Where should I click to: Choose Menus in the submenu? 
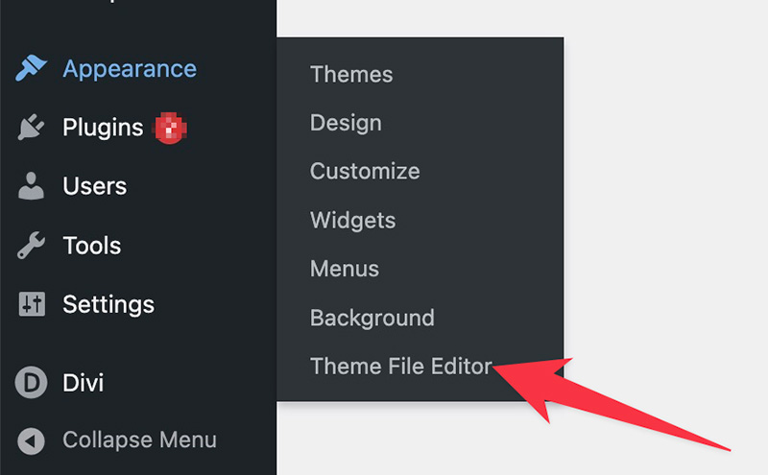[x=345, y=269]
